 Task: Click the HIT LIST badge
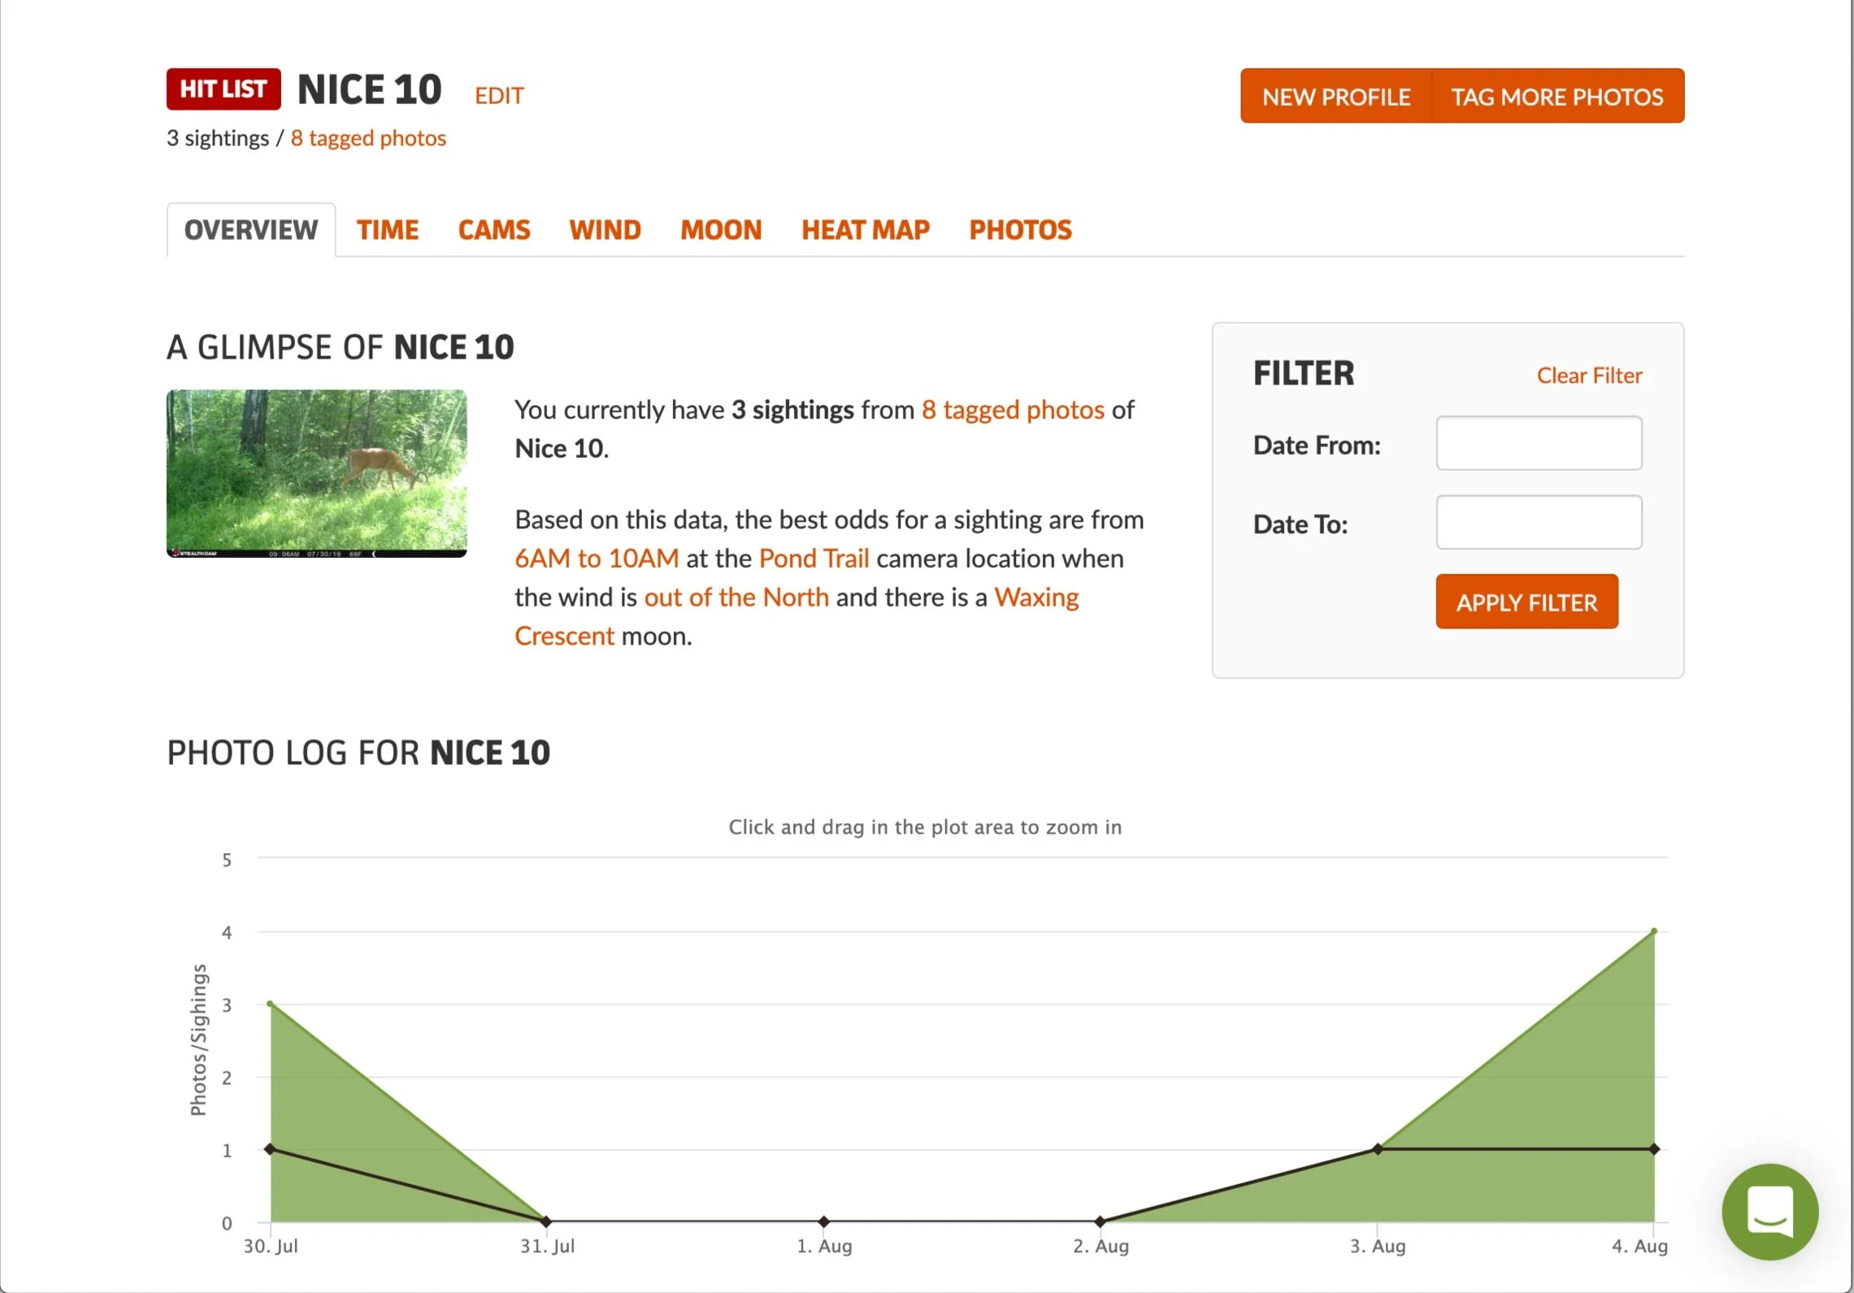(223, 89)
